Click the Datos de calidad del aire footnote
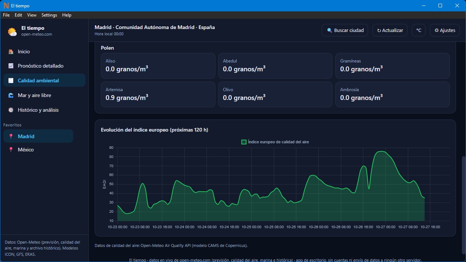This screenshot has width=466, height=262. [x=171, y=245]
